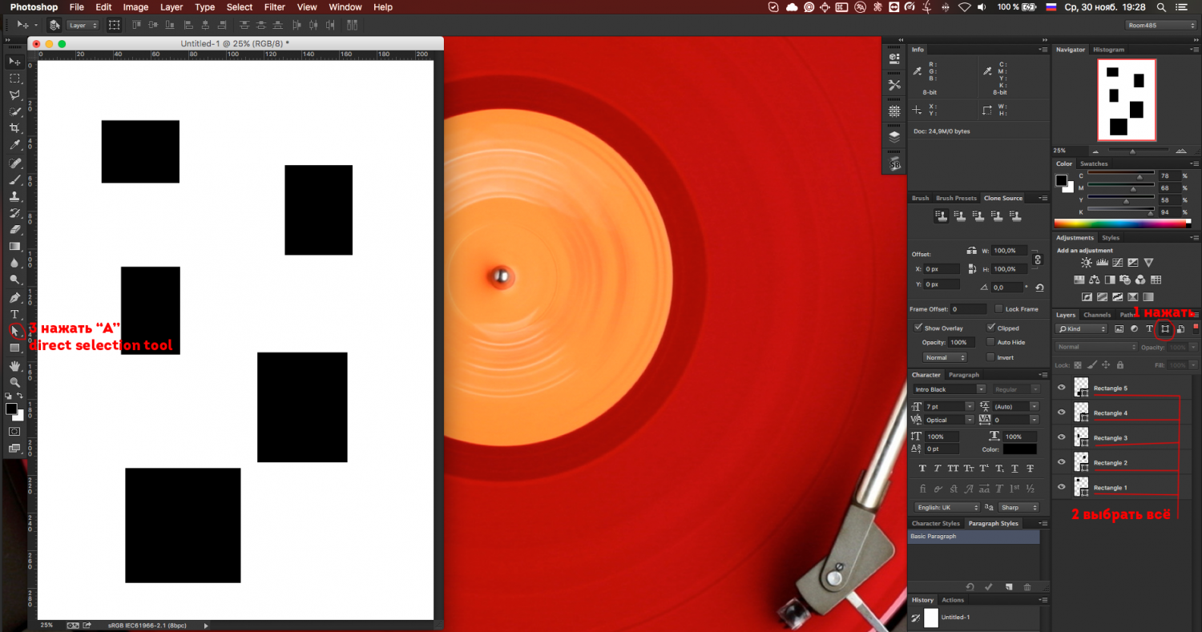The height and width of the screenshot is (632, 1202).
Task: Adjust the Navigator zoom slider
Action: (1132, 151)
